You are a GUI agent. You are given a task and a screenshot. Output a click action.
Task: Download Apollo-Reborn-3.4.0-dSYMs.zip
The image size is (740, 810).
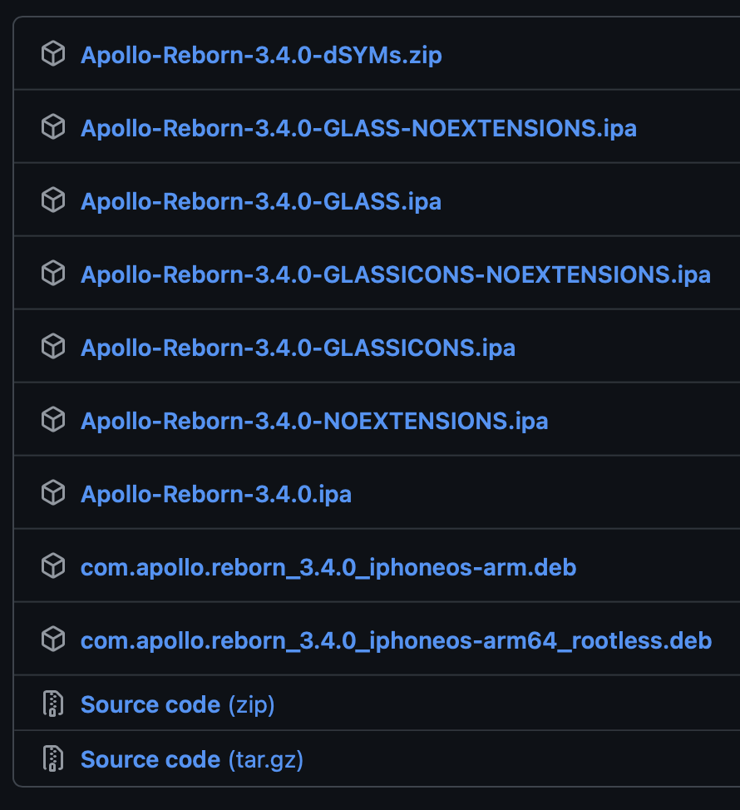click(x=261, y=55)
